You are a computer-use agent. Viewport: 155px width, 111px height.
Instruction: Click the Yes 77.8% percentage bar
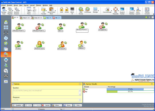click(x=130, y=89)
